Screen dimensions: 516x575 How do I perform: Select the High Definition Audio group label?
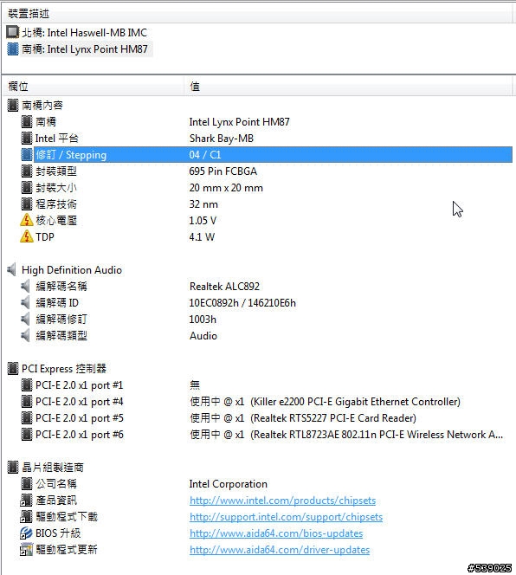72,270
